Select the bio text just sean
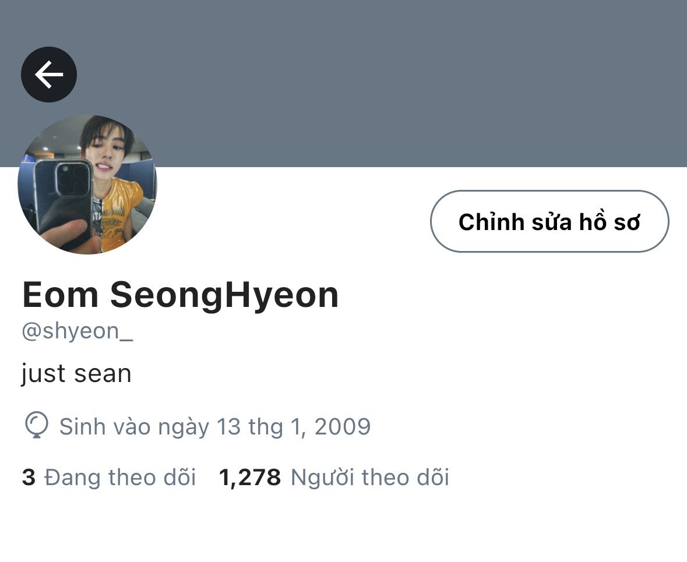 click(76, 374)
